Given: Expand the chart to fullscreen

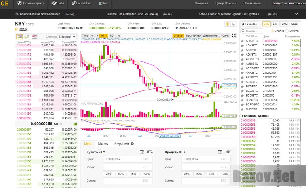Looking at the screenshot, I should [233, 35].
